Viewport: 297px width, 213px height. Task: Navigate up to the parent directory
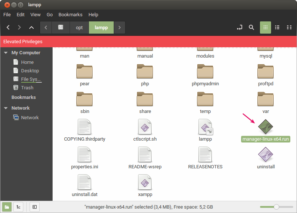pos(31,27)
